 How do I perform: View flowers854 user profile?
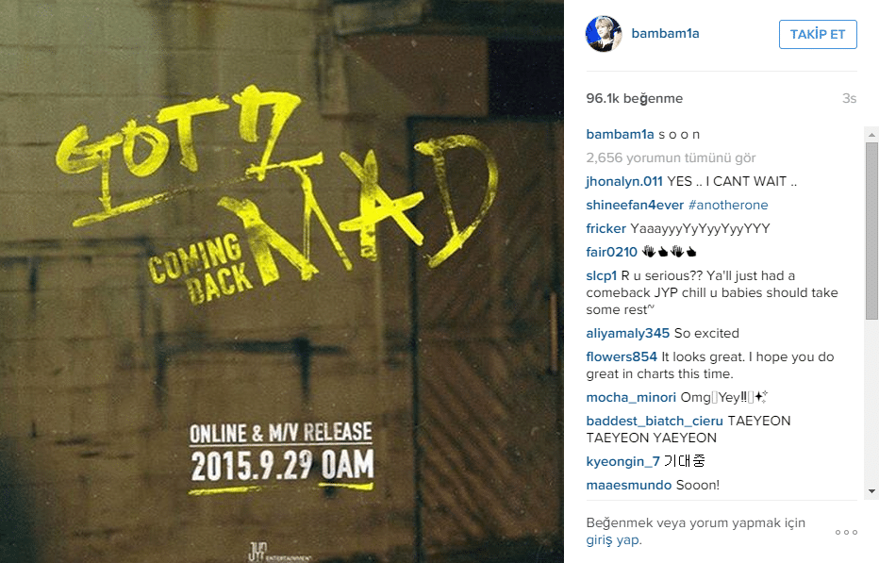(x=622, y=356)
